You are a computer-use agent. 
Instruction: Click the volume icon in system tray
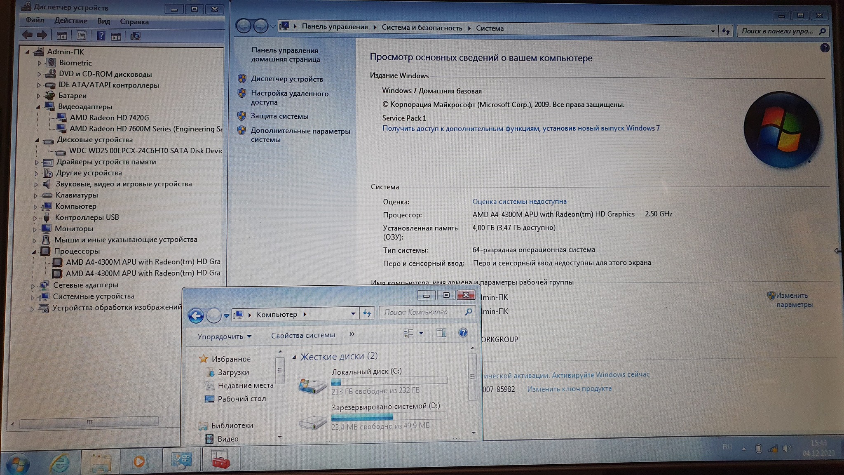pos(786,448)
